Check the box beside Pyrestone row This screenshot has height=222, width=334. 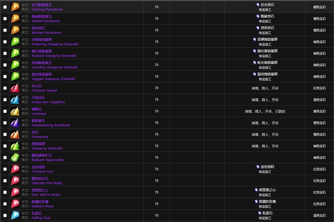pos(5,134)
